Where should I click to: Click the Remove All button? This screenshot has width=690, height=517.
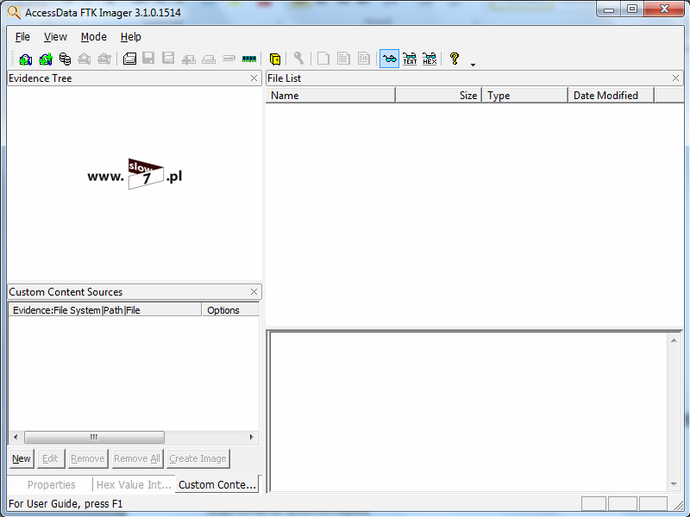click(137, 458)
